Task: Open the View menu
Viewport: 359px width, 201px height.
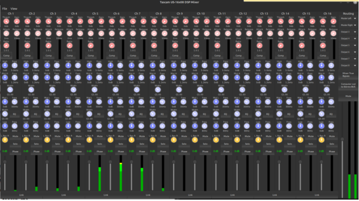Action: tap(14, 9)
